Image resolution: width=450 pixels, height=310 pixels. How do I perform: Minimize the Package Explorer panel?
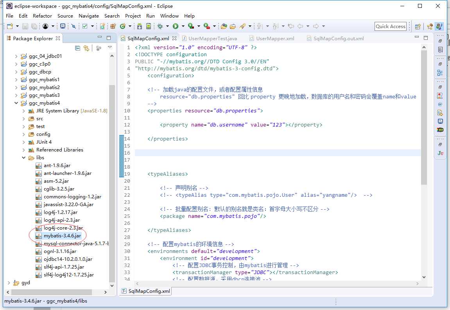100,37
